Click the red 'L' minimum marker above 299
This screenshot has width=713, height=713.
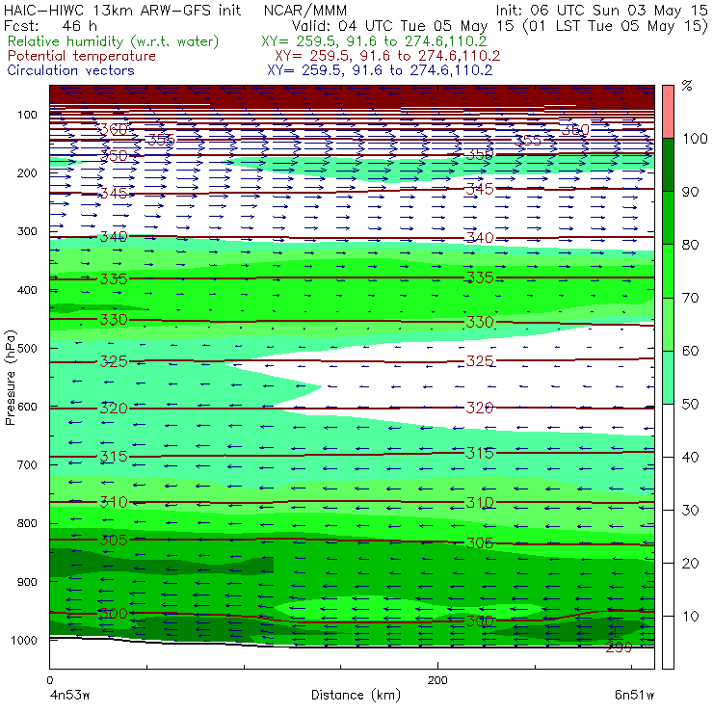617,632
